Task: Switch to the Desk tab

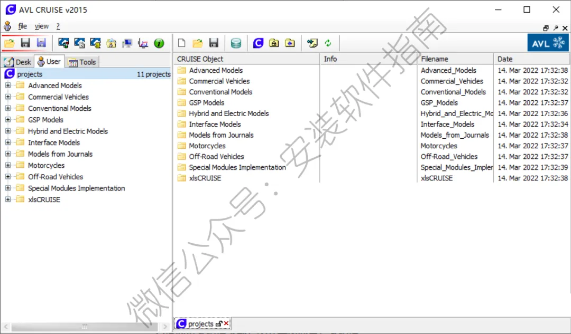Action: 18,62
